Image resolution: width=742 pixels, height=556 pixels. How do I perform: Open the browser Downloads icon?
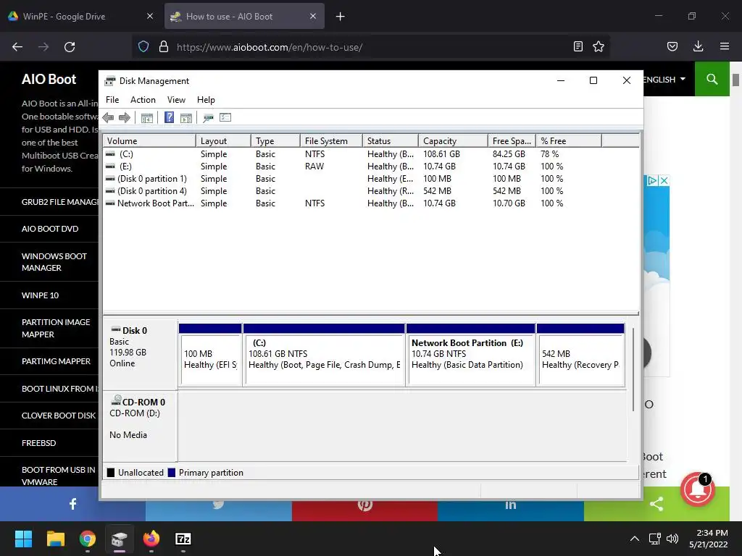tap(699, 46)
